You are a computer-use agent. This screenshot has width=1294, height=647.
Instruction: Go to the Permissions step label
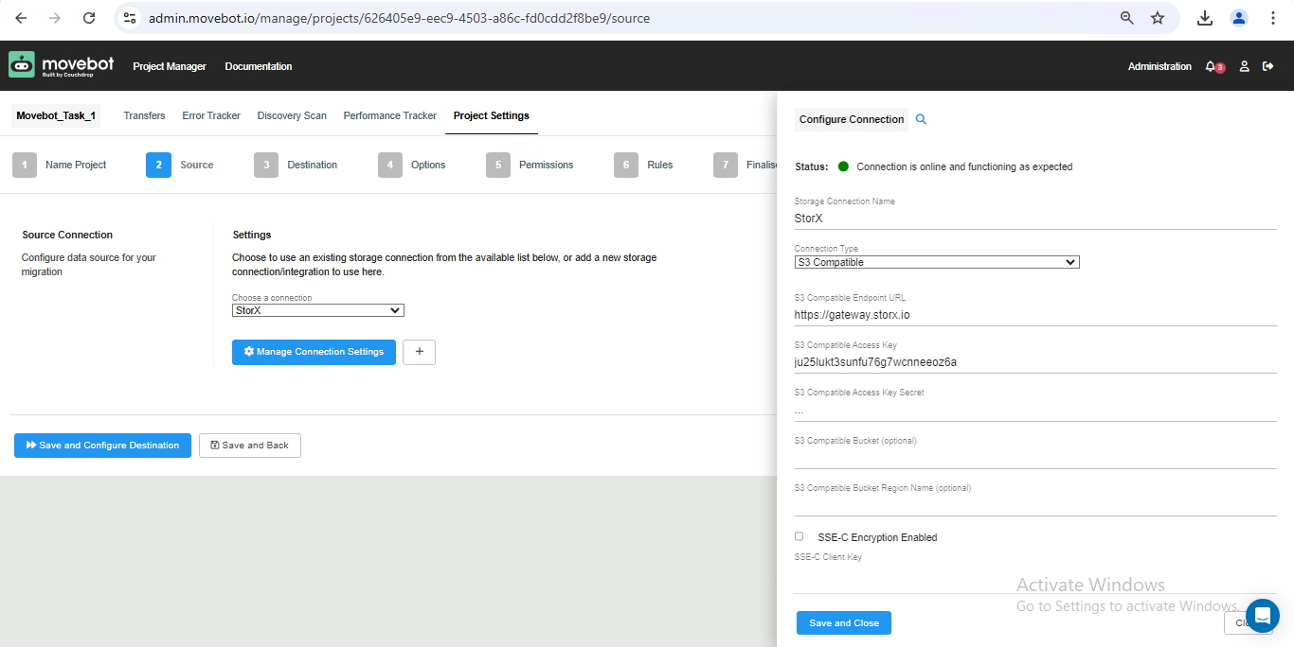coord(547,165)
